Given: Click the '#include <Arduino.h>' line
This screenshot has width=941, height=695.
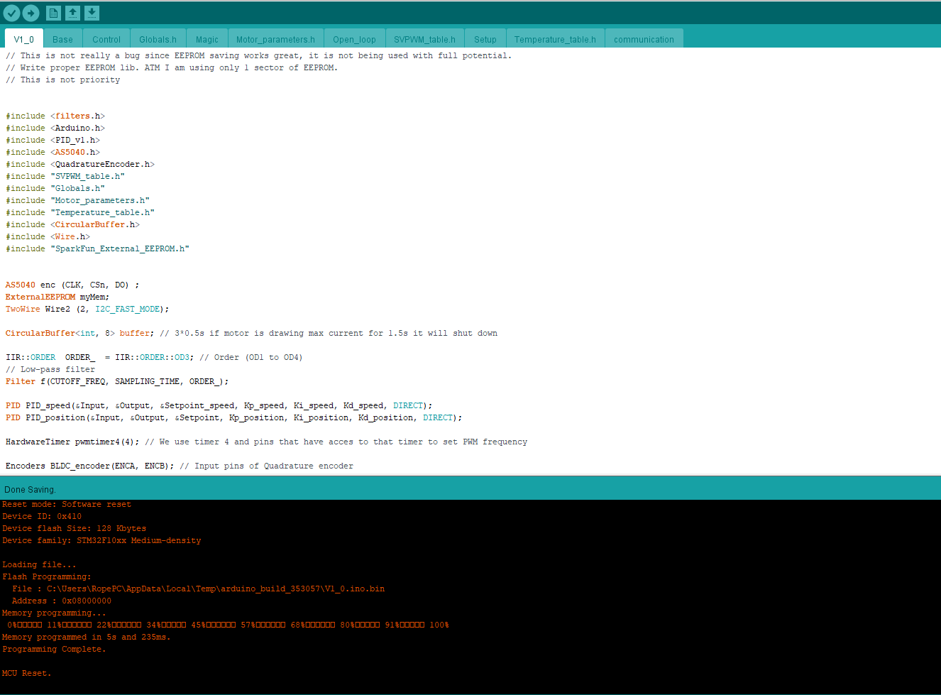Looking at the screenshot, I should [x=55, y=128].
